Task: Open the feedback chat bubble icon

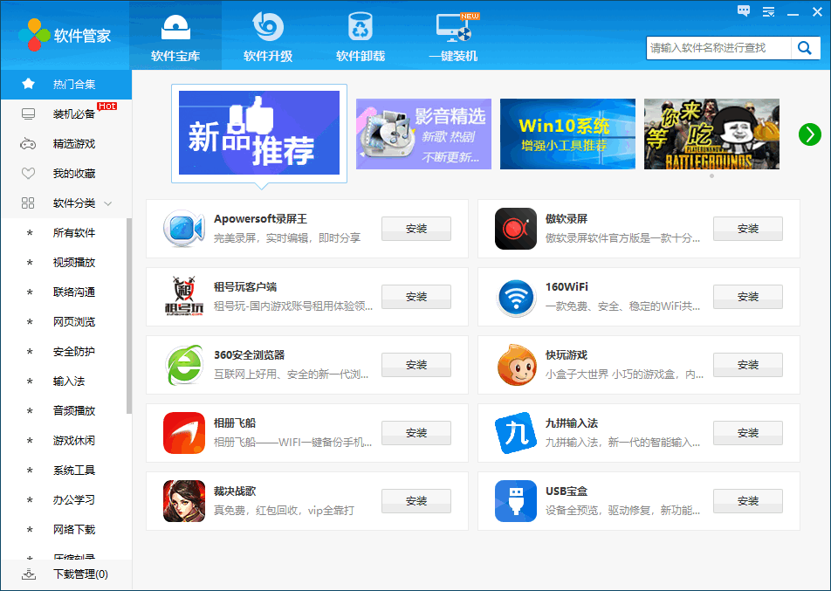Action: point(744,11)
